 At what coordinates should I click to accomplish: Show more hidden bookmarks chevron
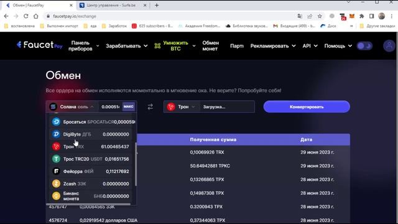pos(351,26)
